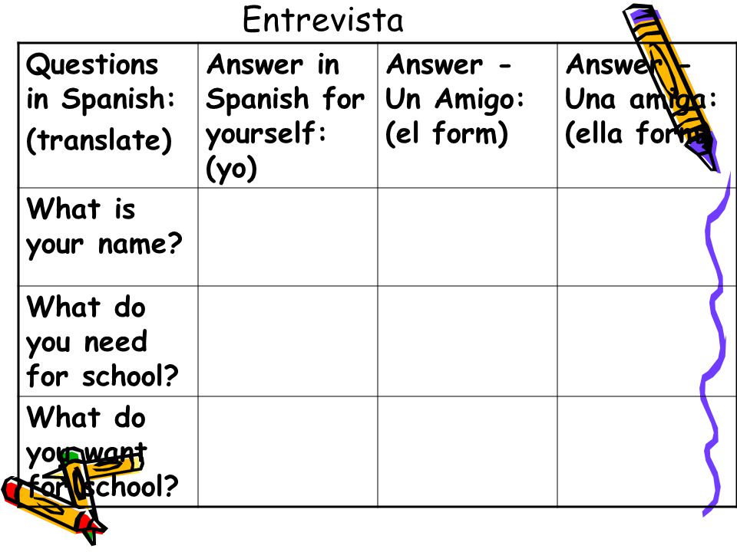Click the 'Answer in Spanish for yourself' header

(288, 116)
